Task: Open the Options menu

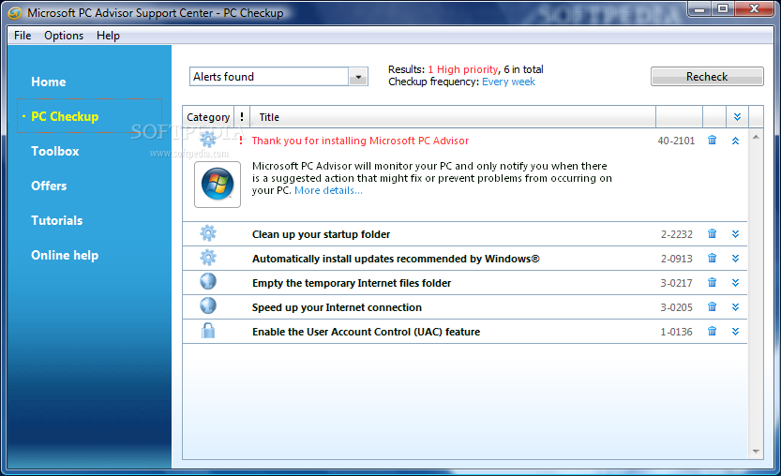Action: click(64, 36)
